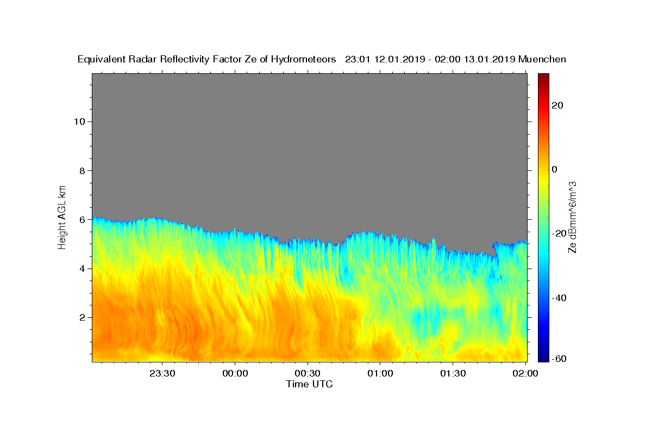Viewport: 652px width, 434px height.
Task: Click the '-40' colorbar value label
Action: (559, 297)
